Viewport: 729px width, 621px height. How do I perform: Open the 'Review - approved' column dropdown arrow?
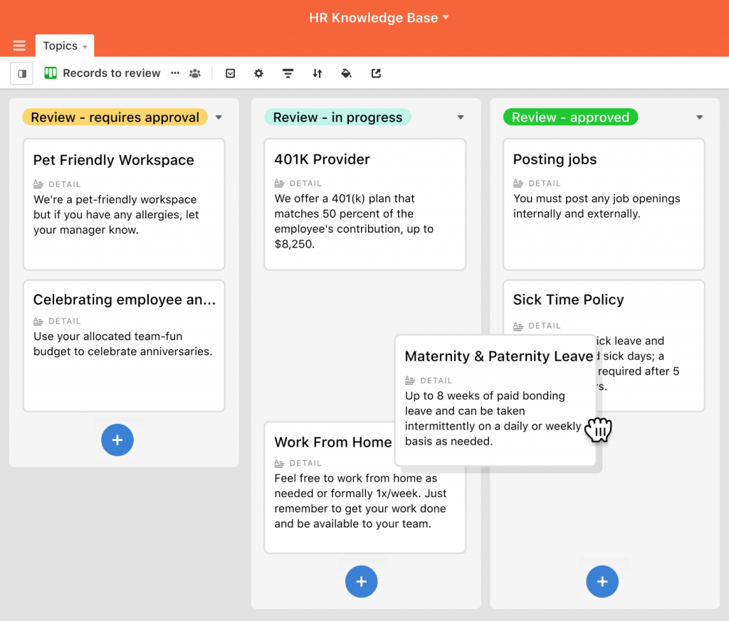699,117
